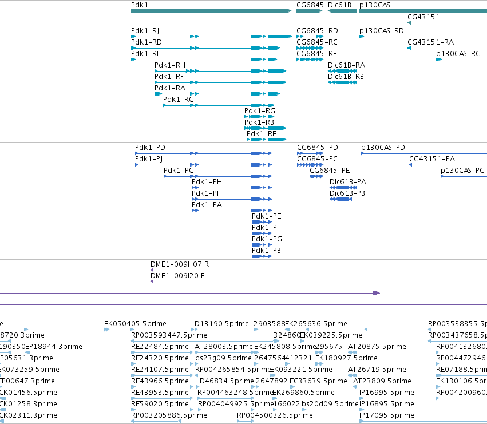Click the Pdk1-PB protein label

point(266,251)
